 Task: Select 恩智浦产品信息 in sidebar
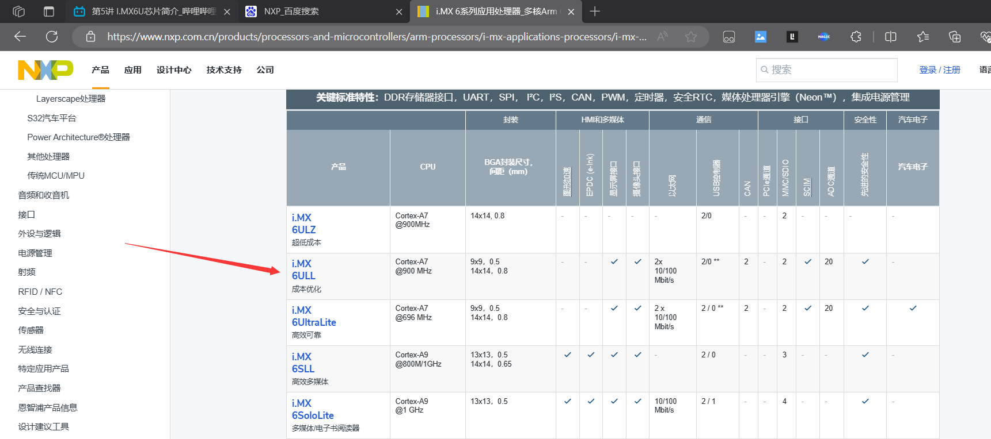coord(48,407)
